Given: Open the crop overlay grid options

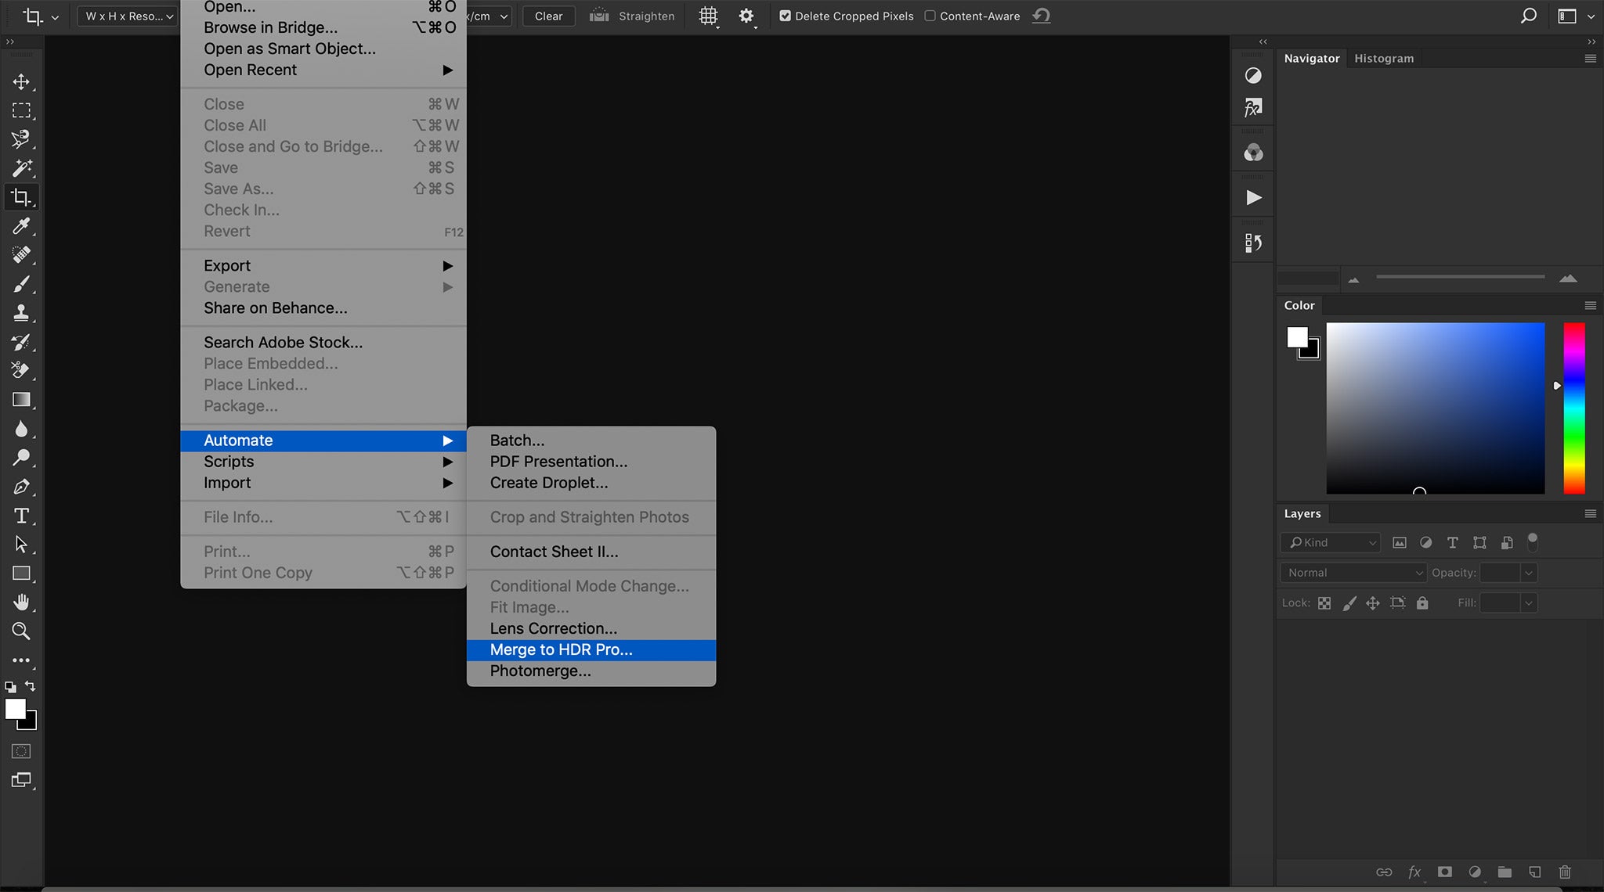Looking at the screenshot, I should [x=708, y=16].
